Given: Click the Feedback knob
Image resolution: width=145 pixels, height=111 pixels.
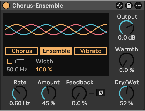Looking at the screenshot, I should point(79,93).
